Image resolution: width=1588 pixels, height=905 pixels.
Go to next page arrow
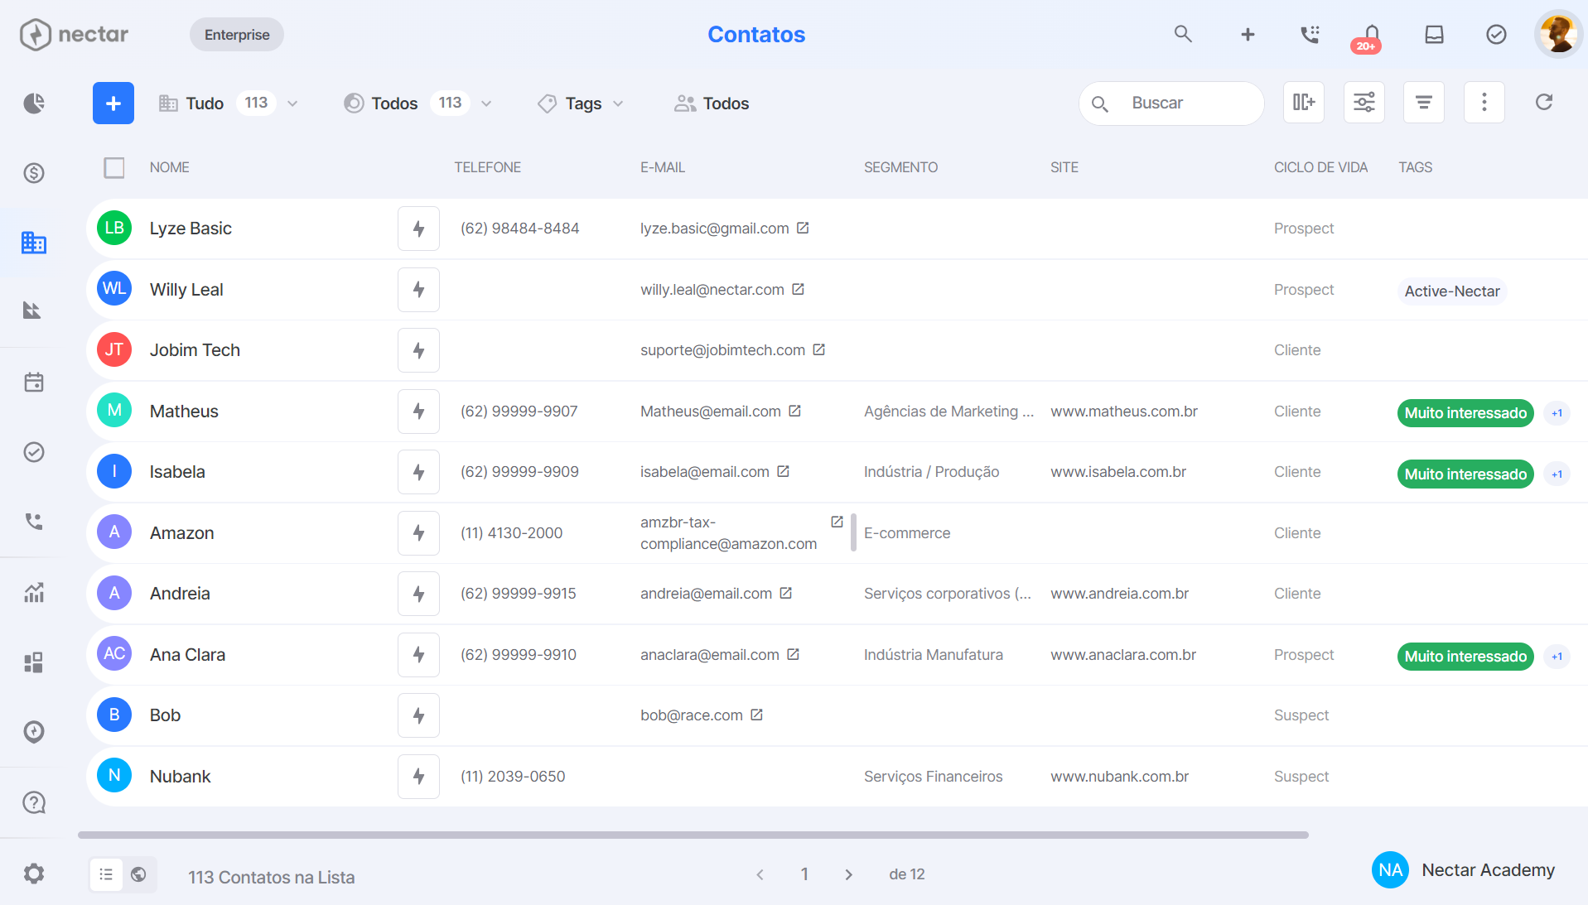(x=848, y=874)
